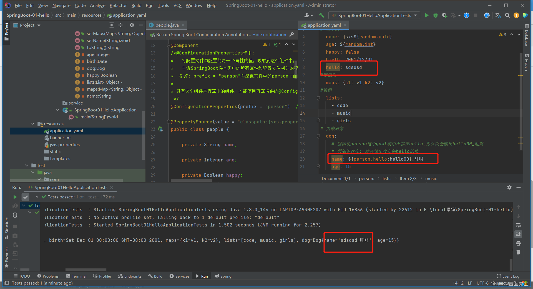Click the UTF-8 encoding status bar entry
The width and height of the screenshot is (533, 289).
pyautogui.click(x=482, y=283)
